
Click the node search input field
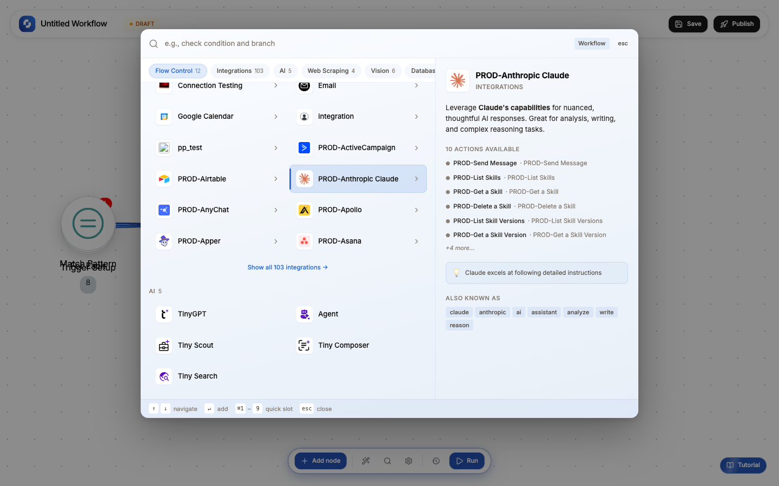[x=366, y=44]
